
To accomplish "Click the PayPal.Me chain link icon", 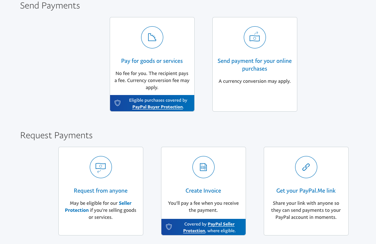I will tap(306, 167).
